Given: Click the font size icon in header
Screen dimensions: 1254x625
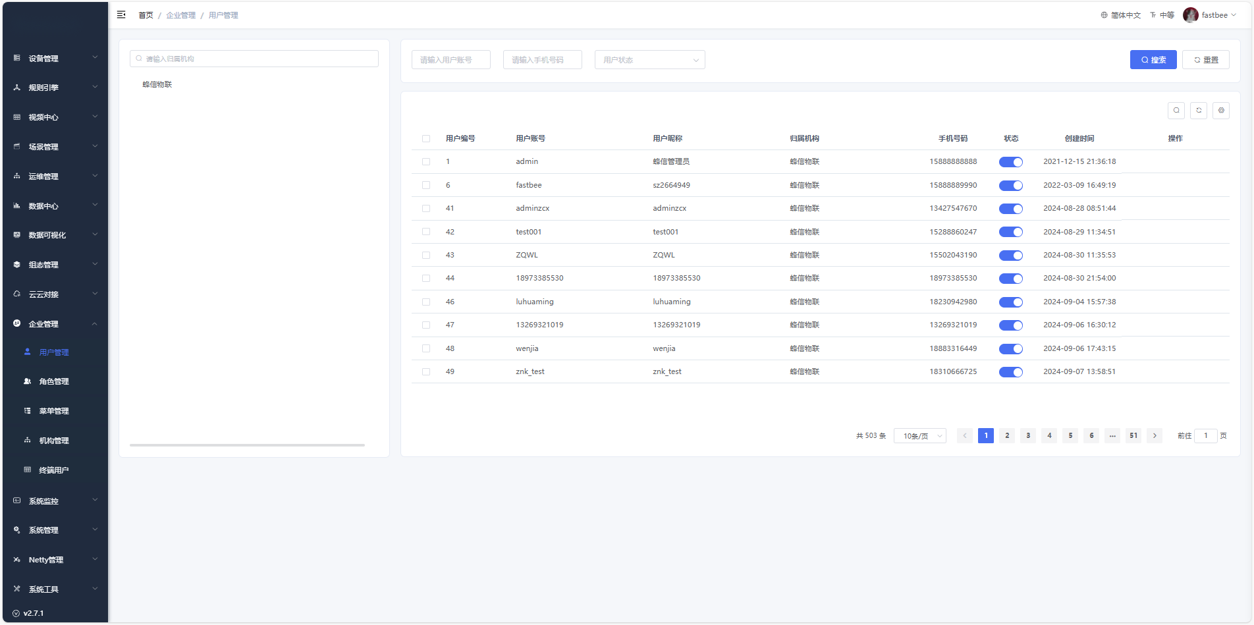Looking at the screenshot, I should click(x=1153, y=15).
